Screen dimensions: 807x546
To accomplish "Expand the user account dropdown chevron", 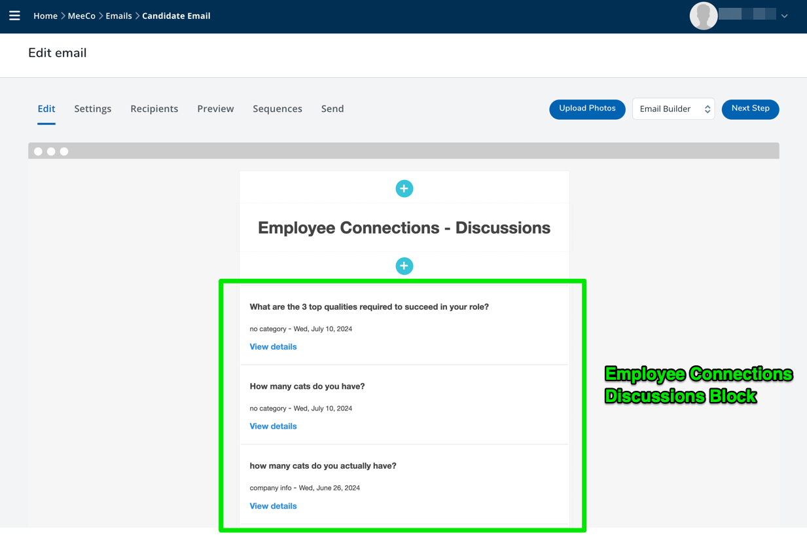I will pyautogui.click(x=784, y=16).
